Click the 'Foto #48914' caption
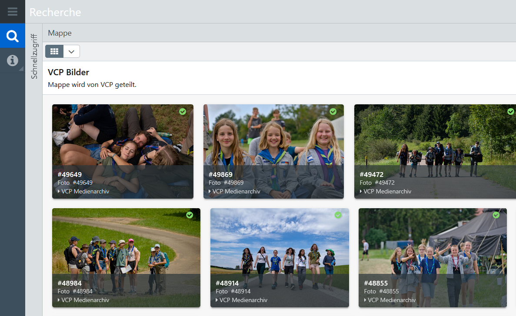This screenshot has height=316, width=516. [233, 291]
